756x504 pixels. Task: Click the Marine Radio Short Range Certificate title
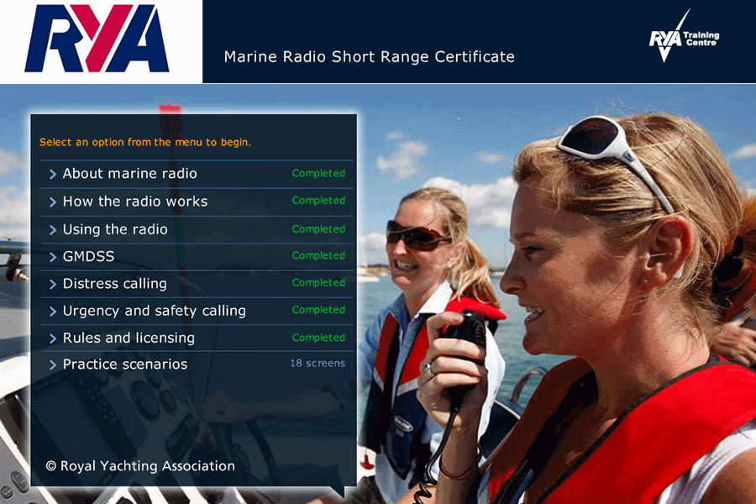[x=370, y=57]
